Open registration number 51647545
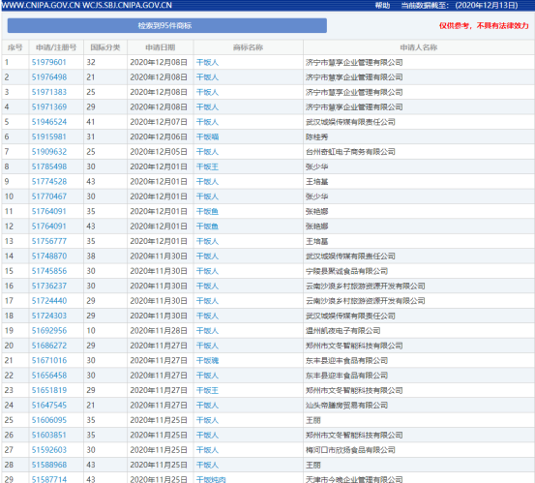 point(49,406)
